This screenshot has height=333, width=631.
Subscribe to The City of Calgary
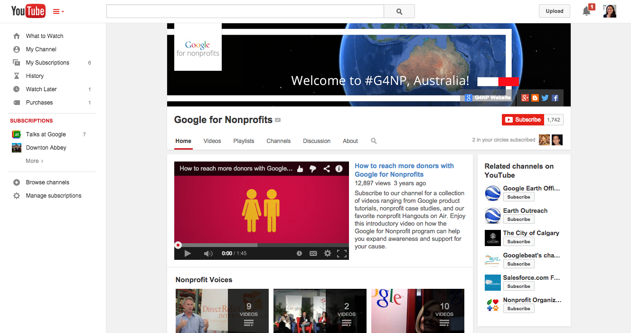[x=519, y=241]
